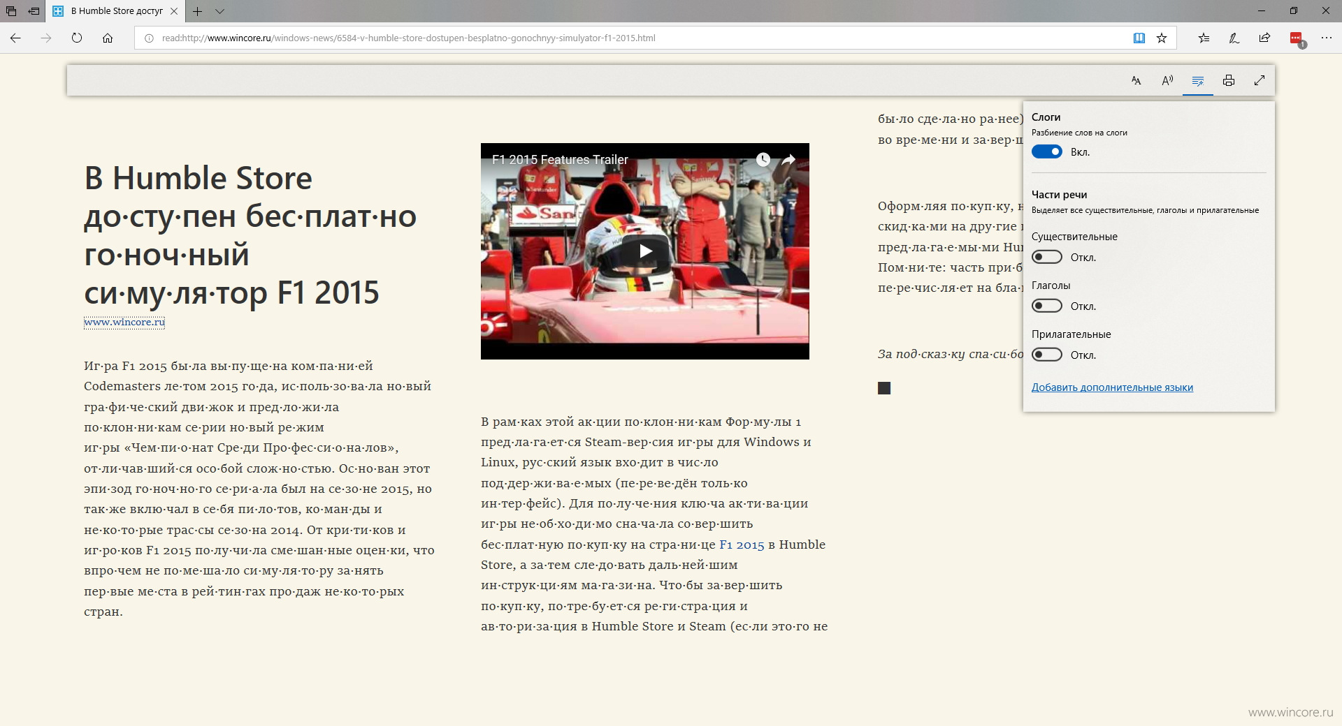Open the Favorites hub icon
Screen dimensions: 1342x726
(1204, 38)
